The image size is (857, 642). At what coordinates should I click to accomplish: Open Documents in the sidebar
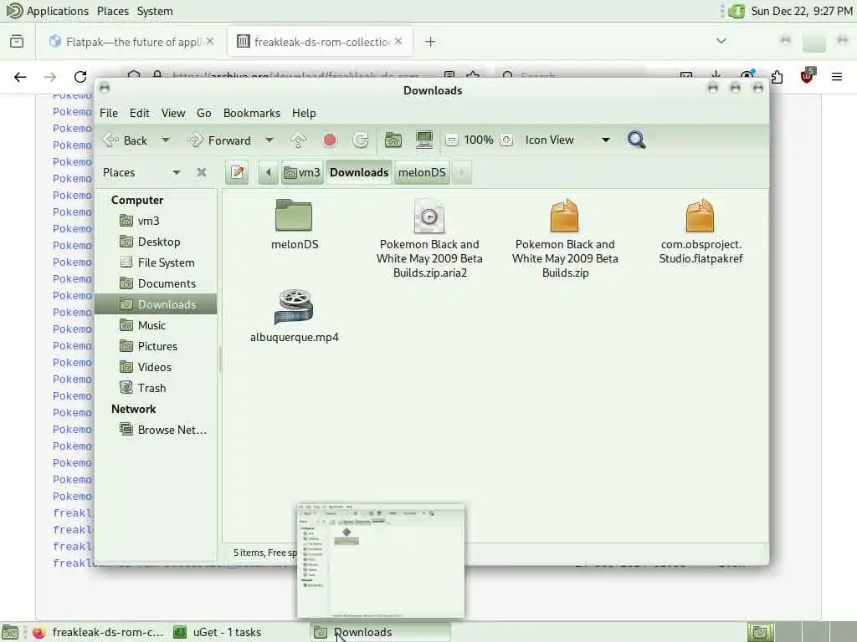pyautogui.click(x=157, y=283)
